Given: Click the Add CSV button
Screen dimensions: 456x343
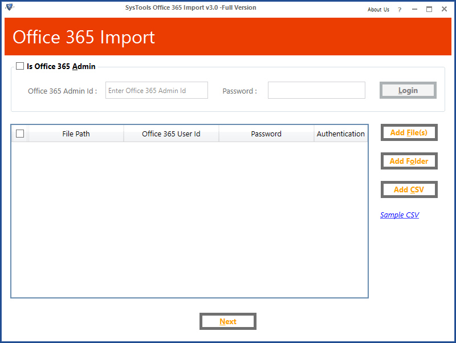Looking at the screenshot, I should (409, 189).
